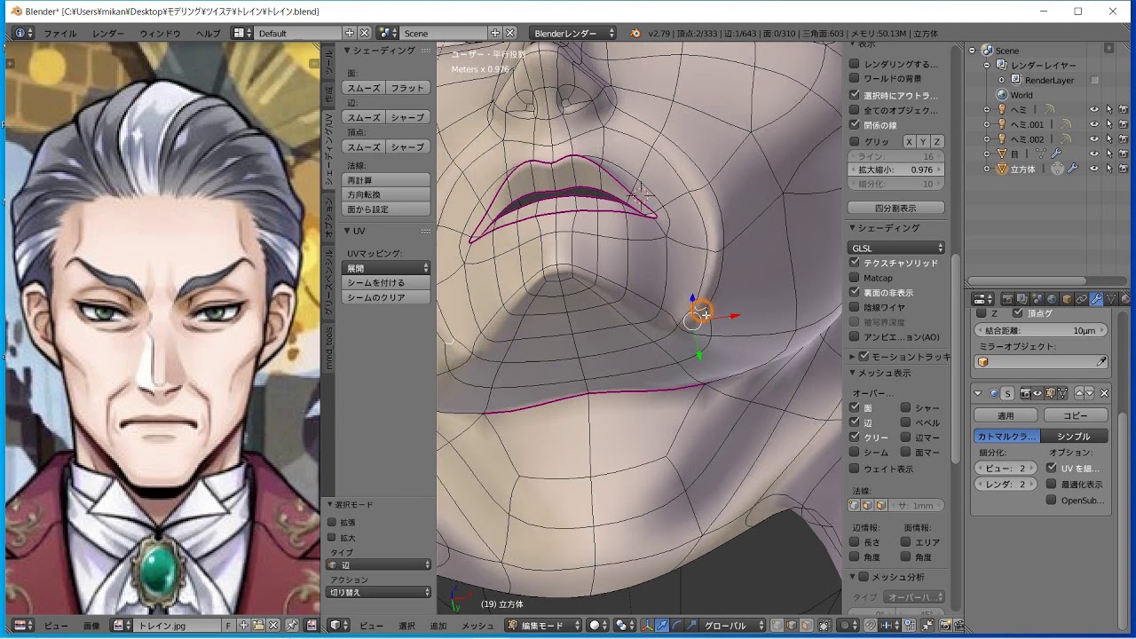
Task: Uncheck テクスチャソリッド checkbox
Action: [x=855, y=263]
